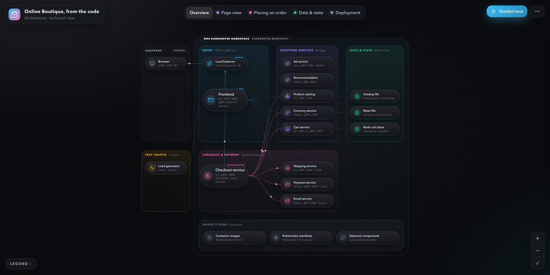Click the Payment service node label

305,183
